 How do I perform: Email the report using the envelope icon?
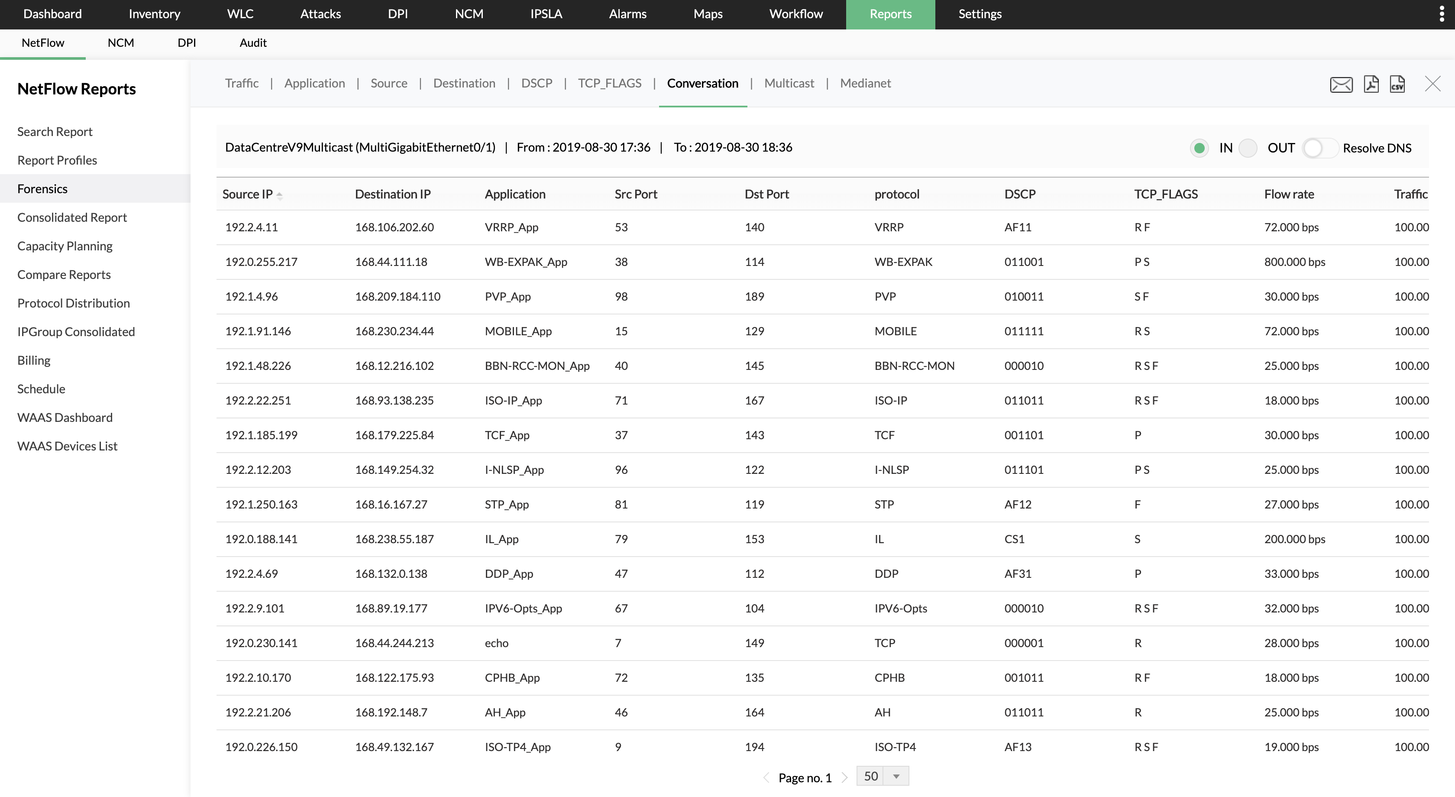[x=1341, y=84]
